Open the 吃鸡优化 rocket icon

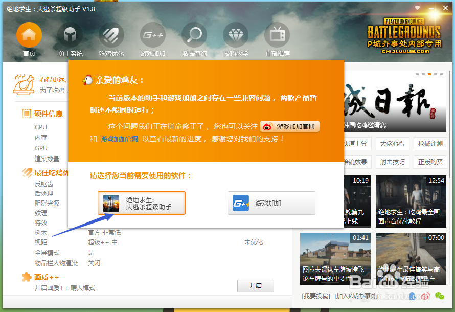coord(111,35)
